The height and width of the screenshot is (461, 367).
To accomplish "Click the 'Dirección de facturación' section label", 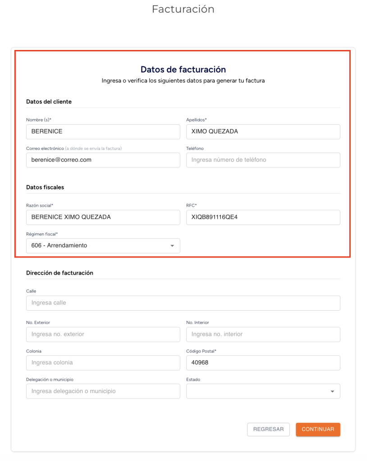I will pos(60,273).
